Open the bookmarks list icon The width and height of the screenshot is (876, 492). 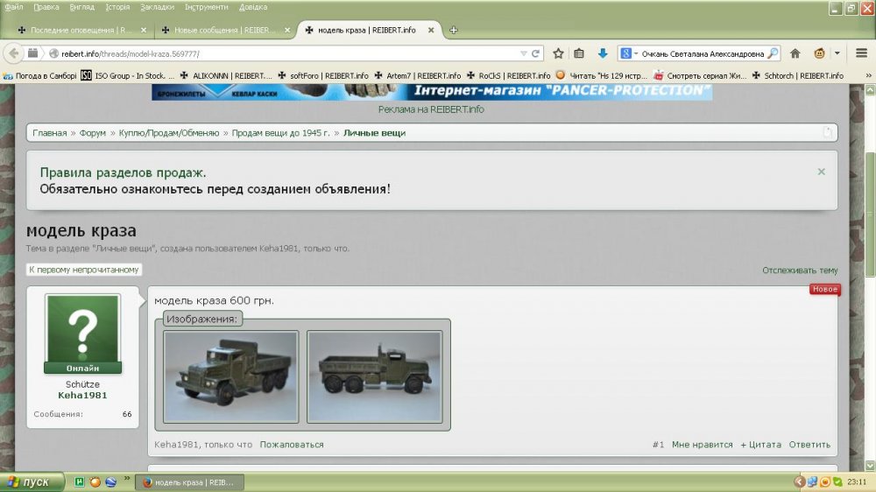click(579, 53)
